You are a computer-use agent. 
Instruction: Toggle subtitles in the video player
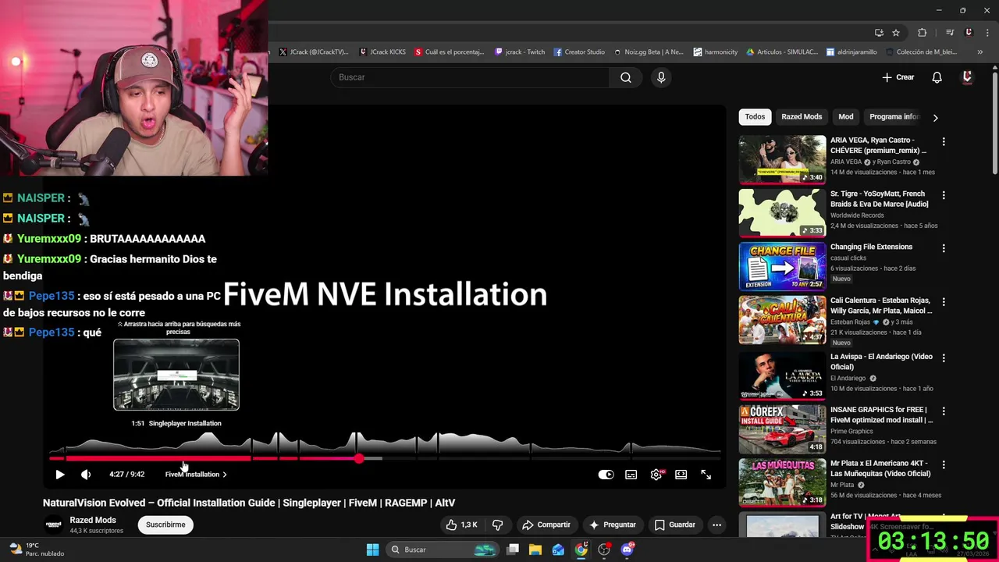[631, 475]
